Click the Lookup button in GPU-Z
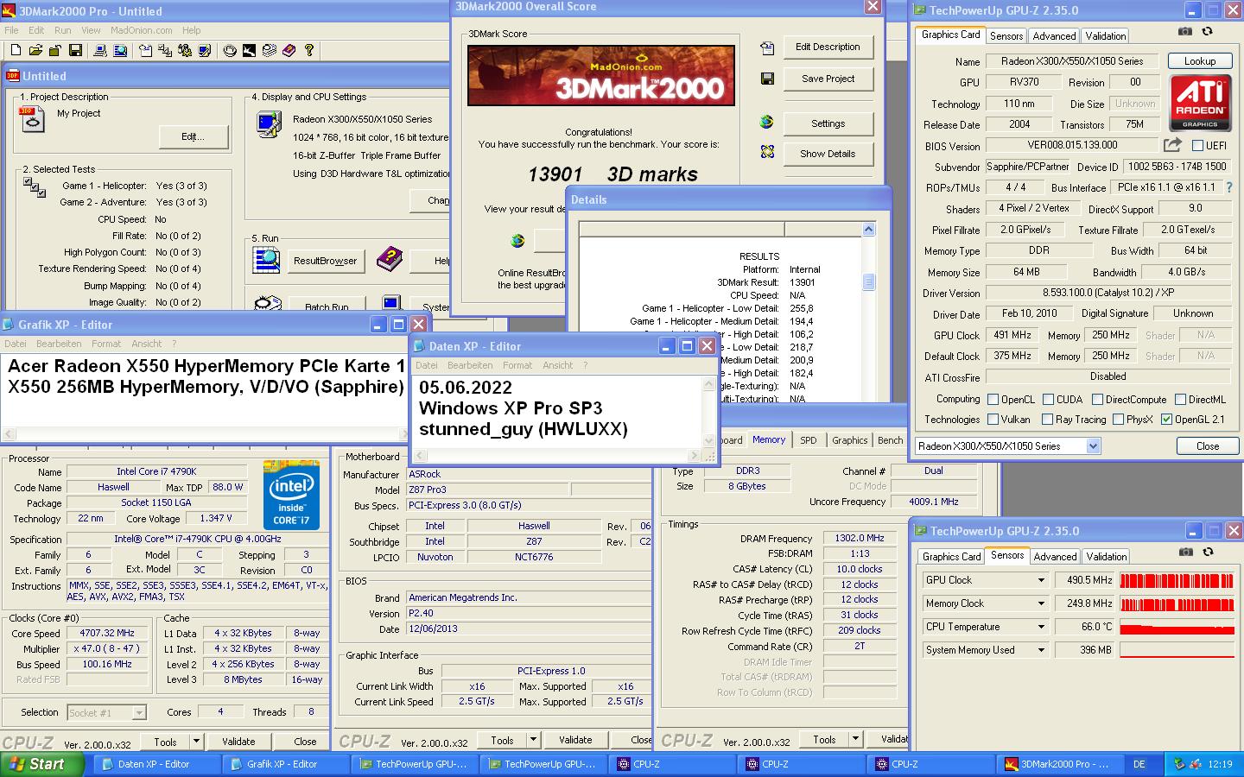Viewport: 1244px width, 777px height. pos(1199,61)
